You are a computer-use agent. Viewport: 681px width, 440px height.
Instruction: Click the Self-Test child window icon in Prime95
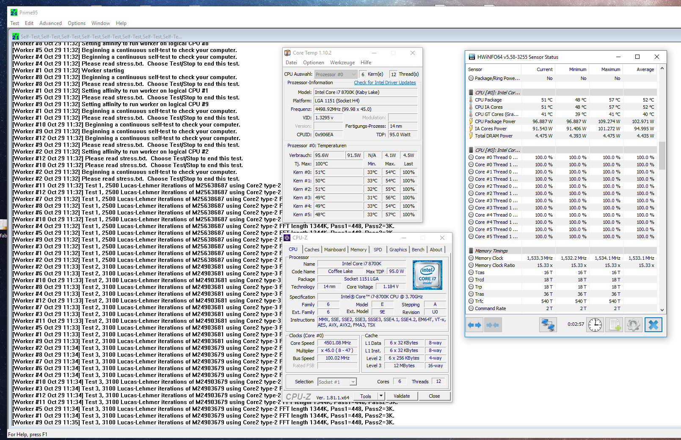click(16, 36)
